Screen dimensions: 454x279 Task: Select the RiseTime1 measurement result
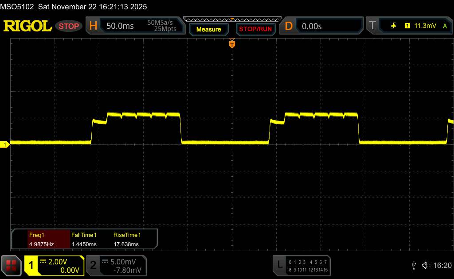click(x=126, y=240)
